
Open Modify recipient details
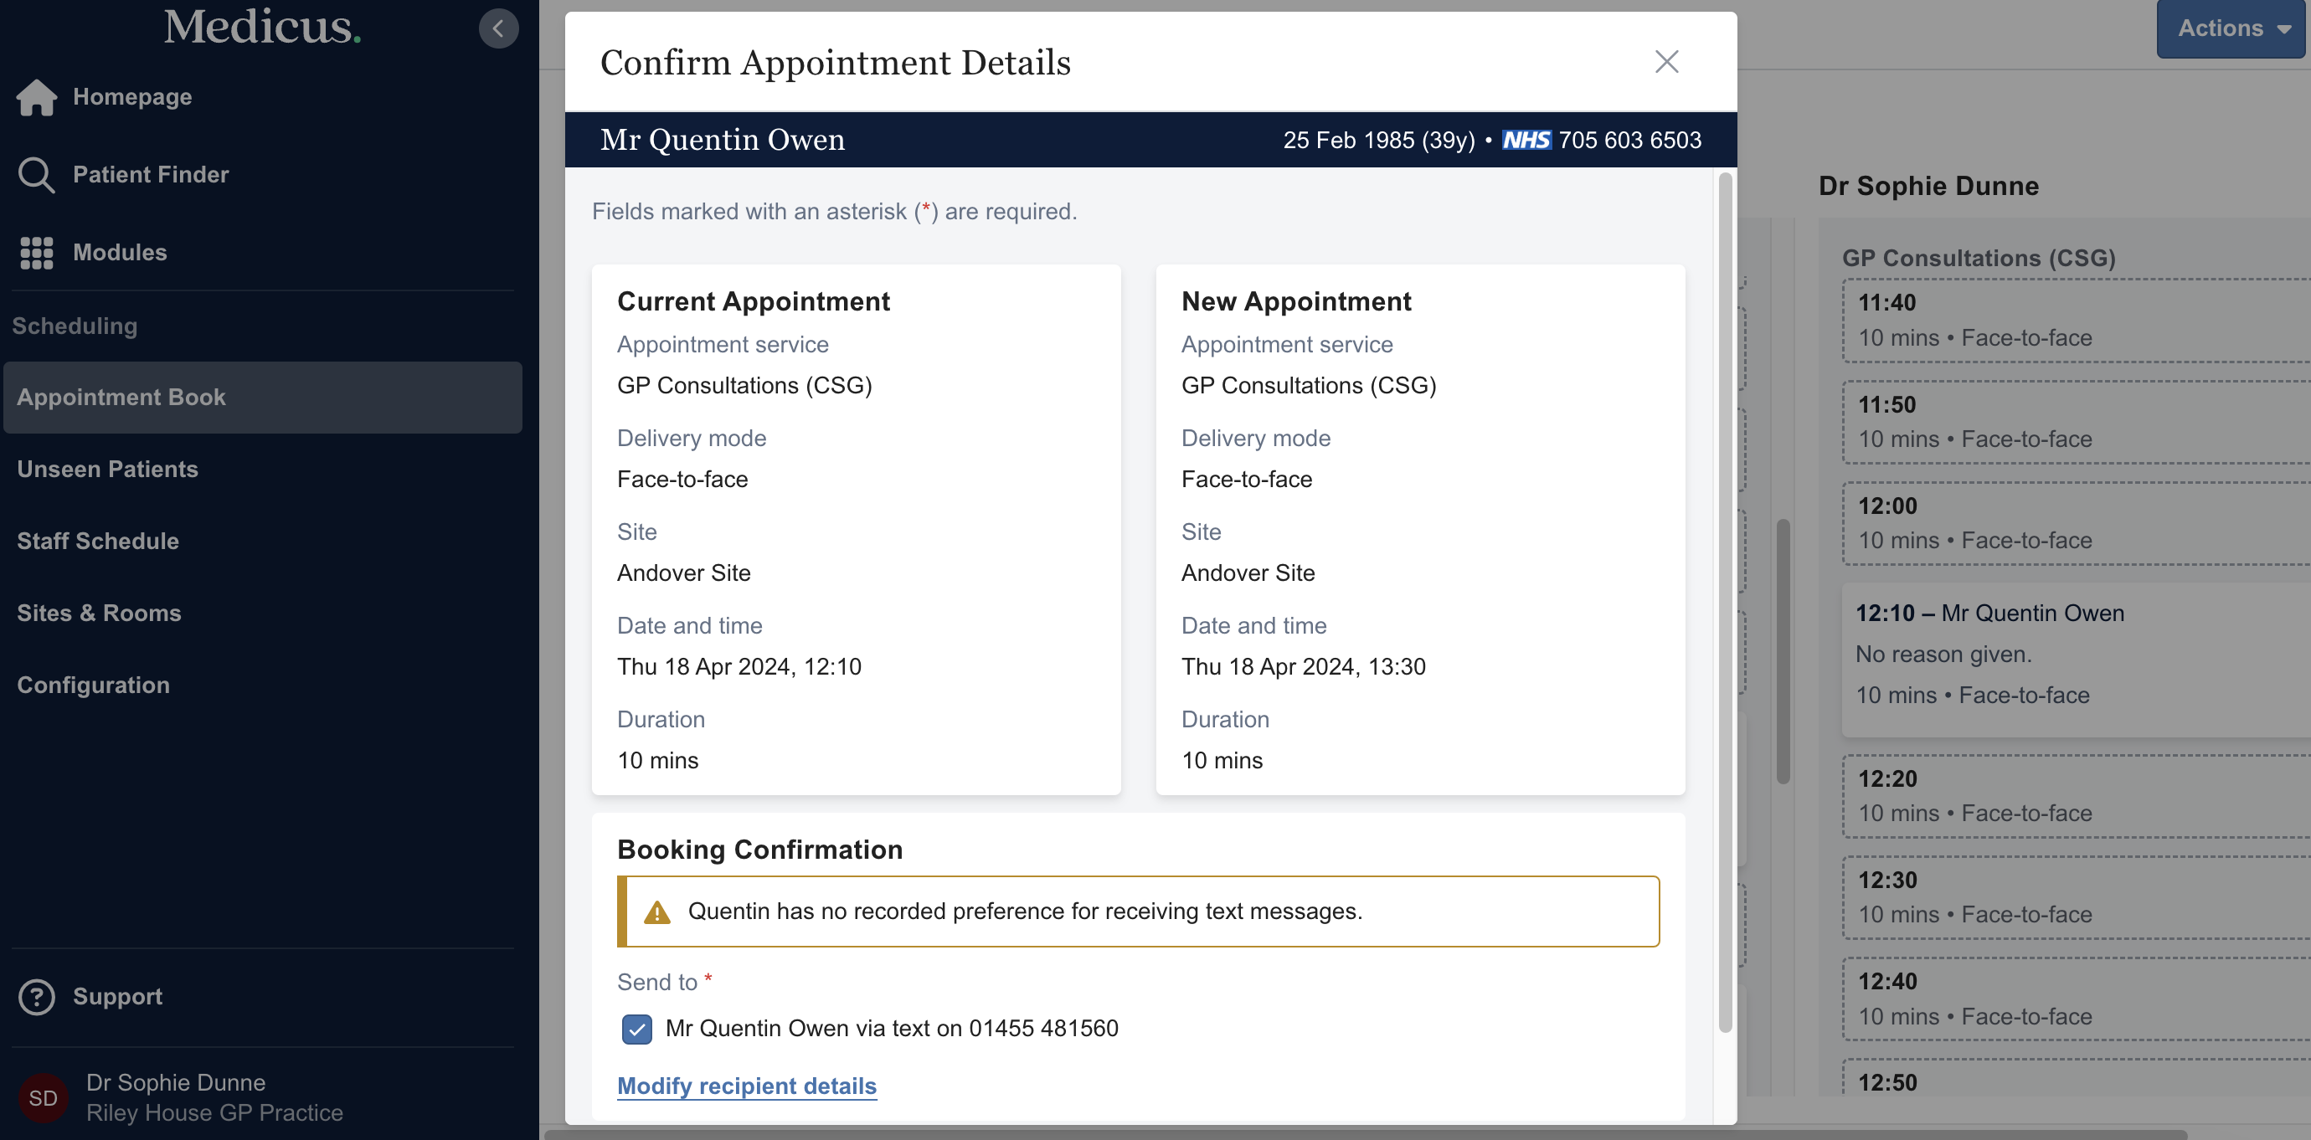pos(745,1086)
